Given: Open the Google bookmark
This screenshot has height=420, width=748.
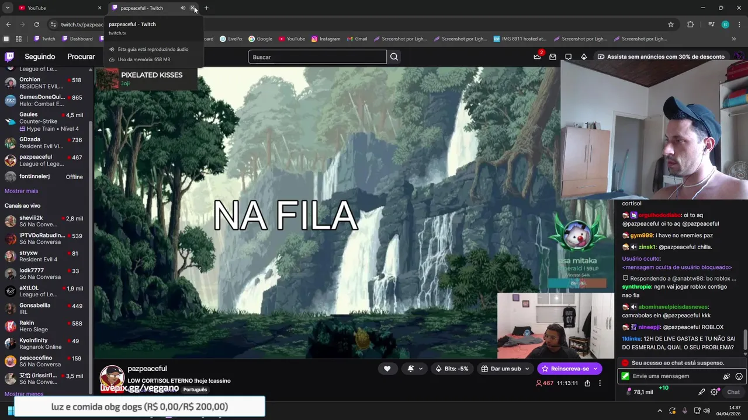Looking at the screenshot, I should (x=260, y=38).
